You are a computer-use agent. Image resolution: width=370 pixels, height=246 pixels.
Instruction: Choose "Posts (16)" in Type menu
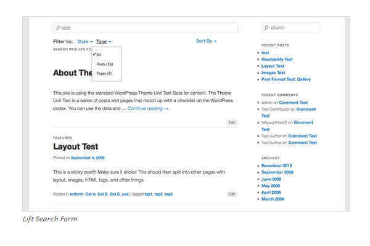(104, 64)
